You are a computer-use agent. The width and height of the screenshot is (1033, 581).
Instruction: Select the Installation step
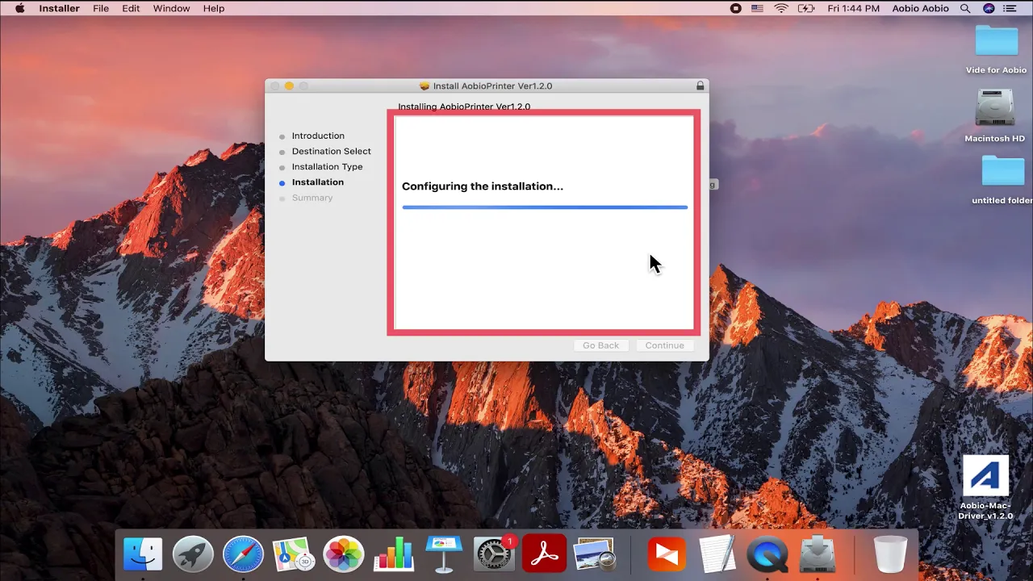pyautogui.click(x=318, y=182)
